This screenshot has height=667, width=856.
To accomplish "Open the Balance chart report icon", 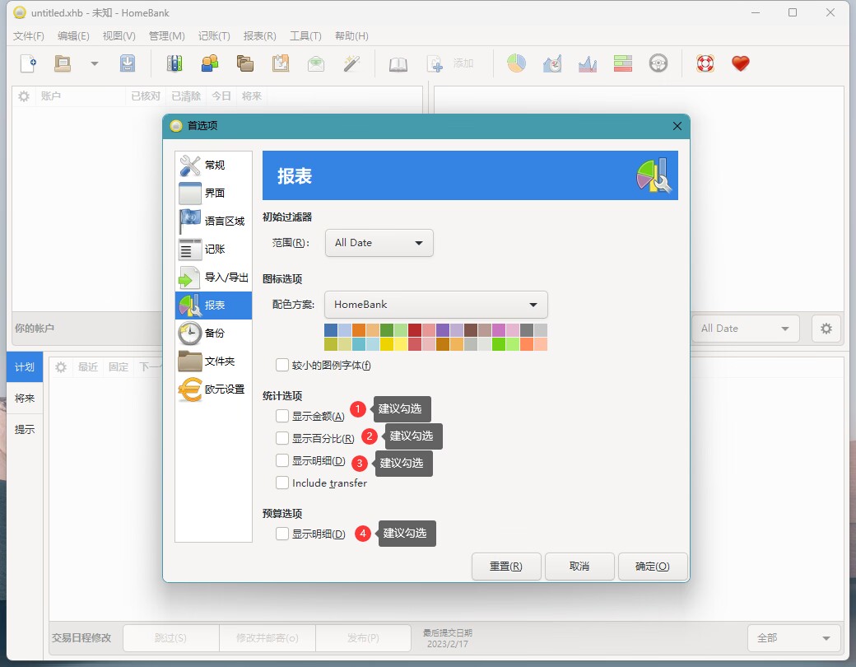I will 588,63.
